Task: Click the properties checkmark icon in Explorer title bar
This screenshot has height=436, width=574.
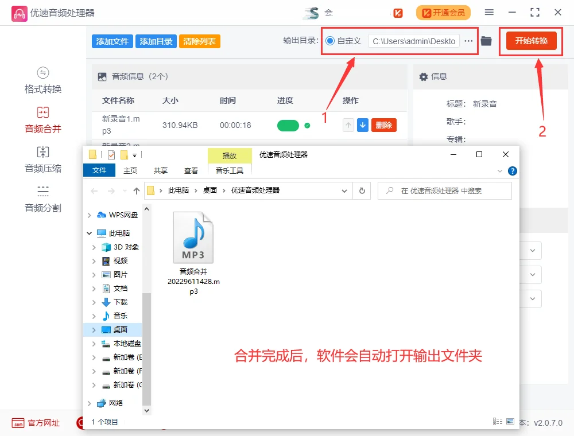Action: 111,155
